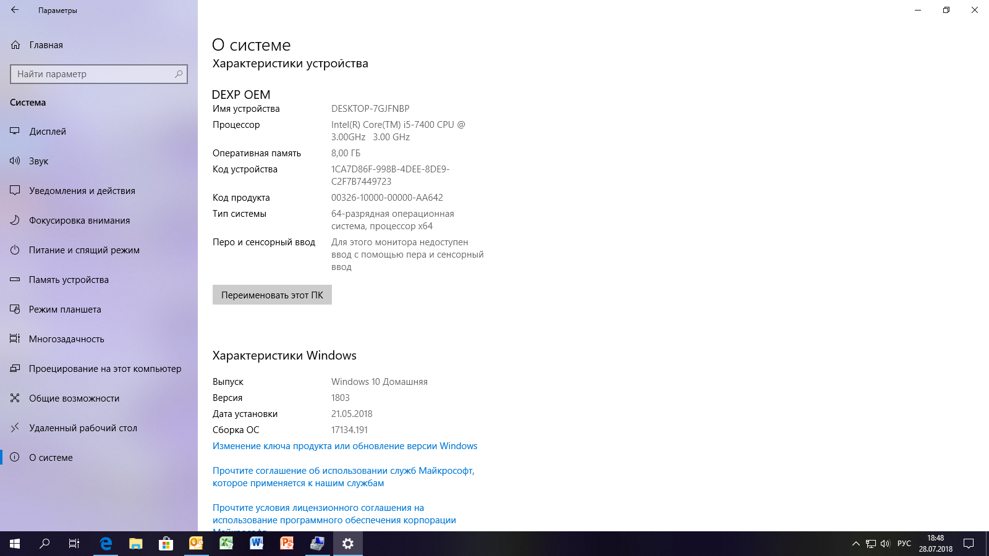Click the OS build value 17134.191
This screenshot has height=556, width=989.
tap(349, 430)
